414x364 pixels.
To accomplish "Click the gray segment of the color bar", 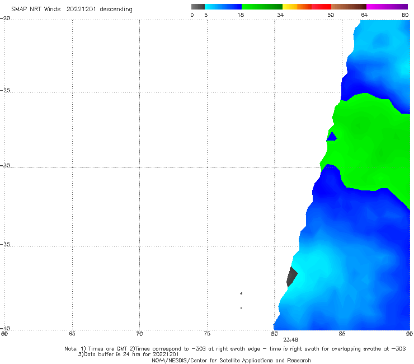I will (197, 7).
